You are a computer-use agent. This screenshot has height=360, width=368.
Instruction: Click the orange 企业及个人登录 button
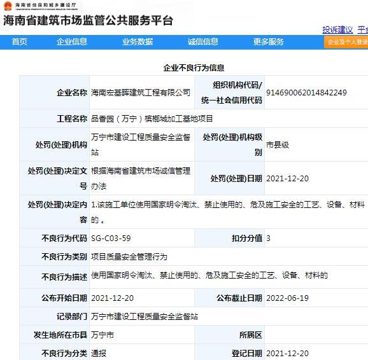pos(346,42)
